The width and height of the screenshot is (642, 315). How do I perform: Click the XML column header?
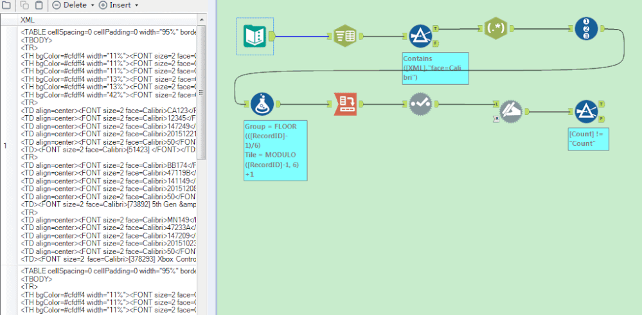tap(108, 20)
